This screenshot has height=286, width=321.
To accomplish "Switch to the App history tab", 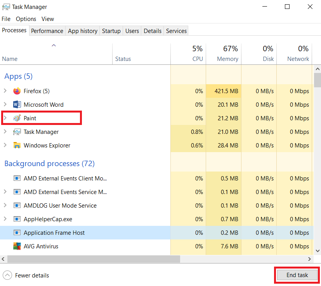I will click(x=83, y=31).
